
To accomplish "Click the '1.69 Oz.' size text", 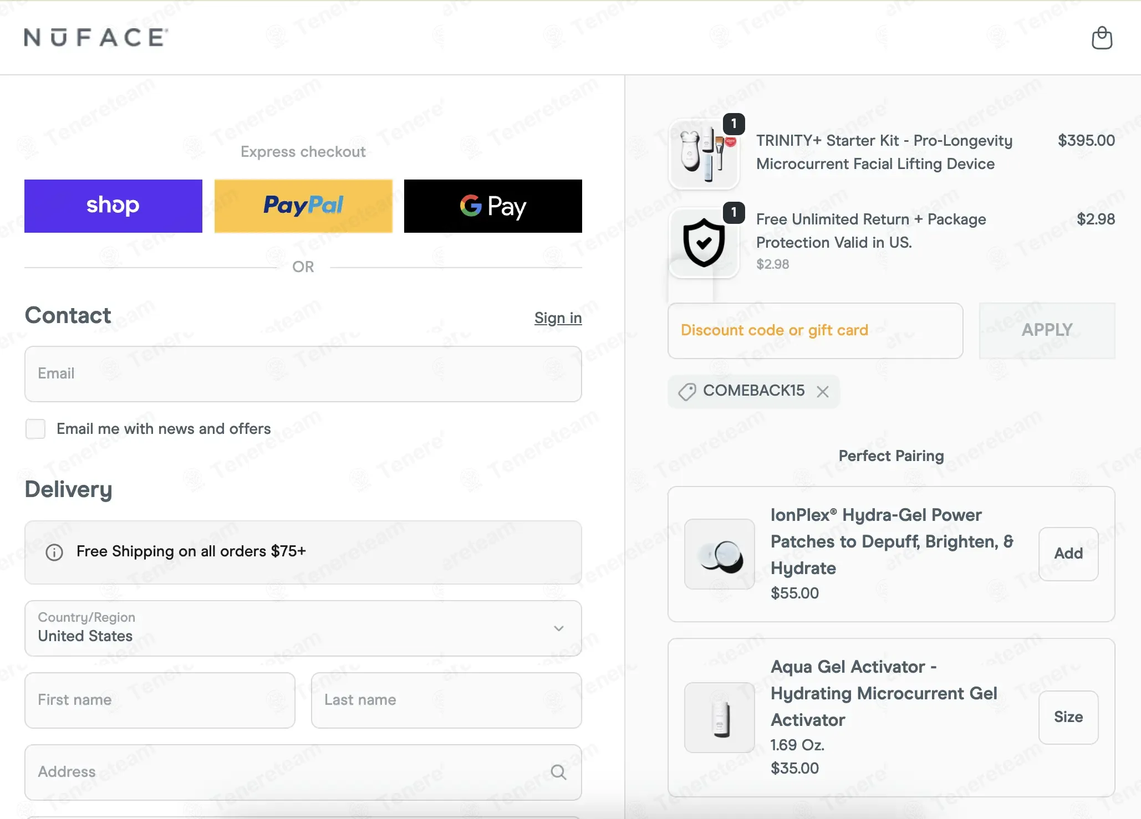I will tap(797, 745).
